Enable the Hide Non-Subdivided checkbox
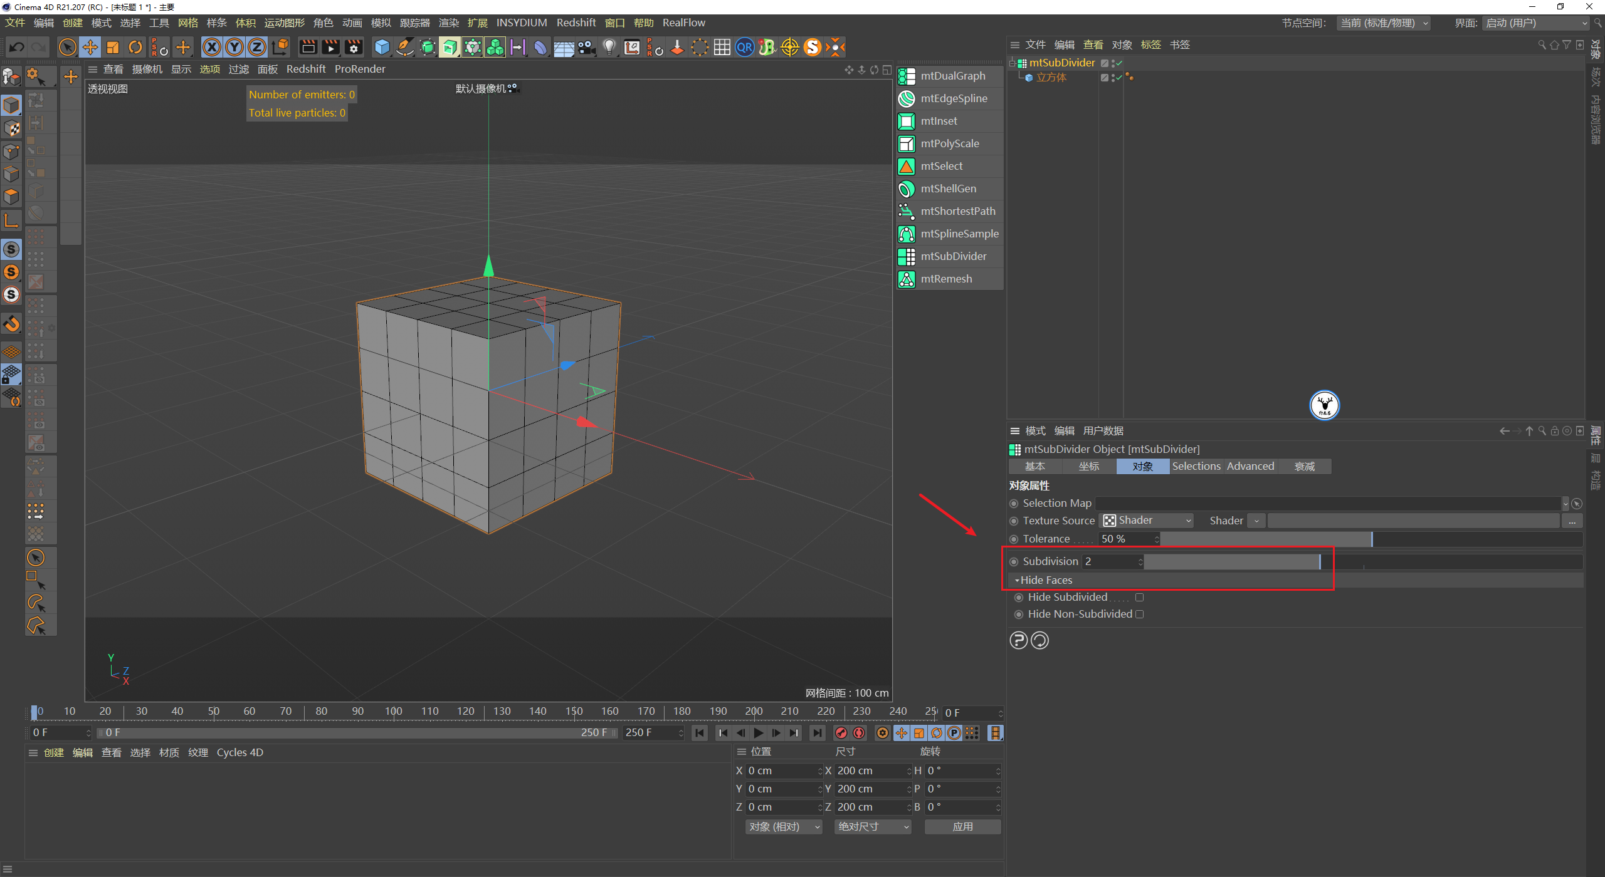 pos(1139,615)
